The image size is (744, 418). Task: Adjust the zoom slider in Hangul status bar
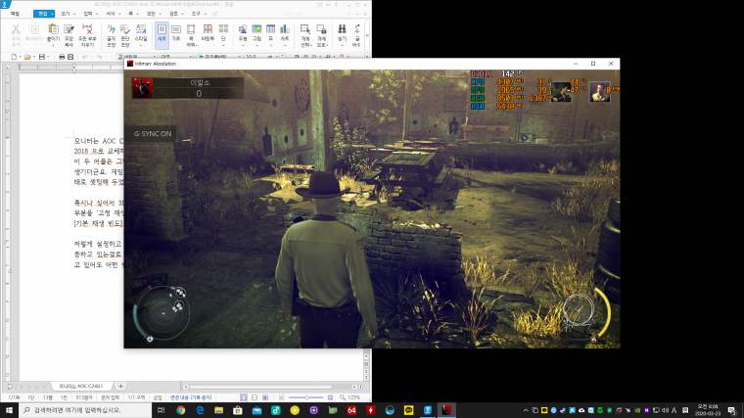(306, 397)
